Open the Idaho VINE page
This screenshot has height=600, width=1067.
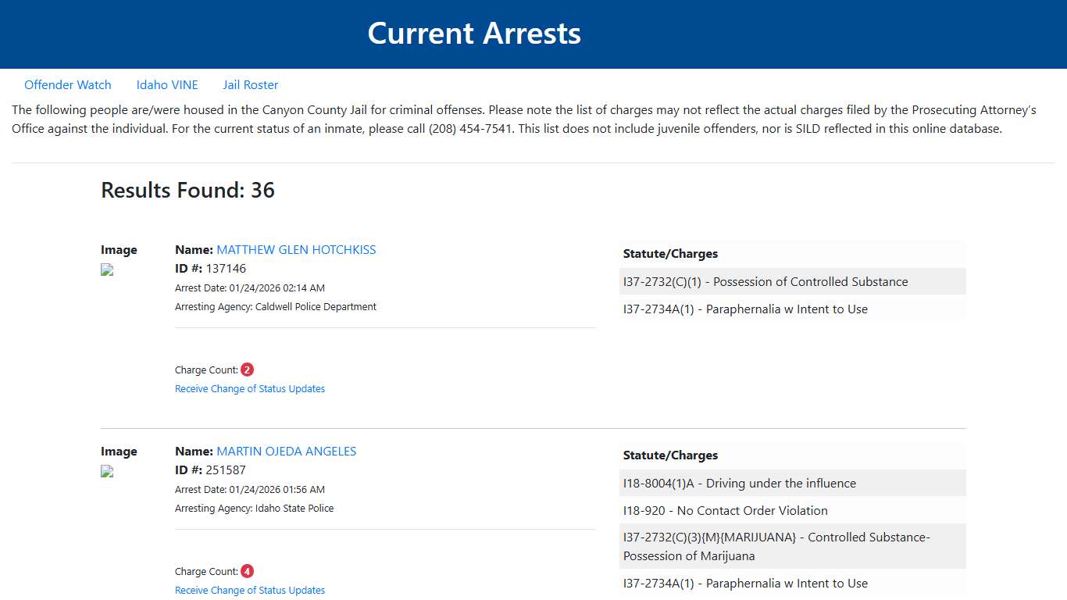point(167,84)
